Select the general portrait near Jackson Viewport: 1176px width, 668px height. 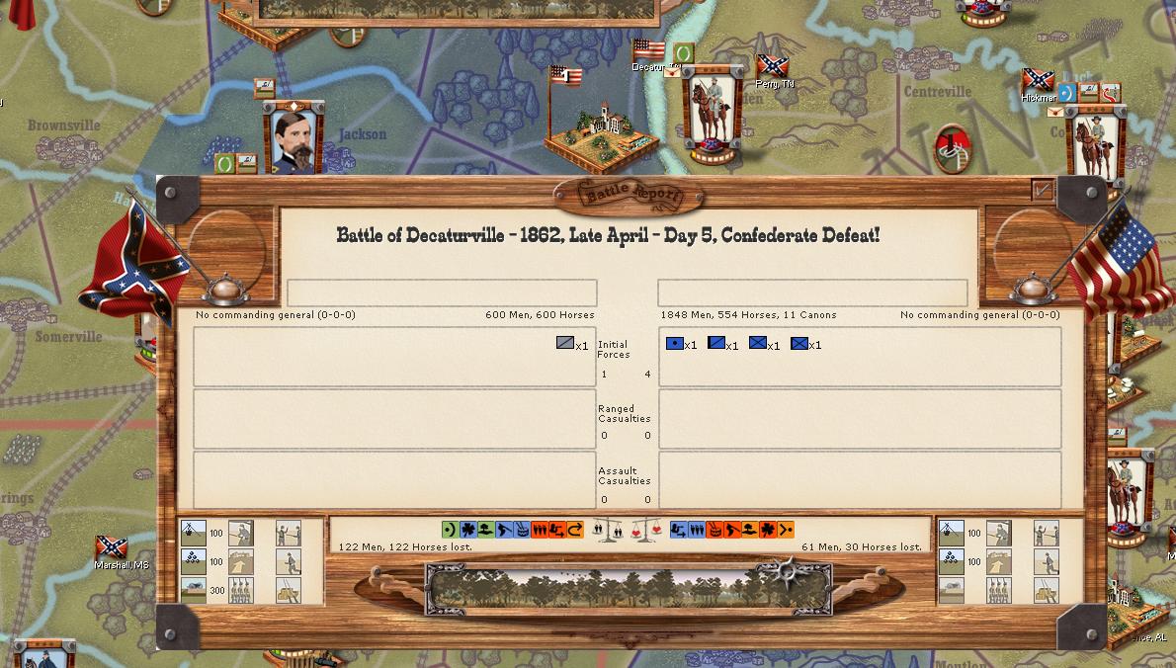294,139
